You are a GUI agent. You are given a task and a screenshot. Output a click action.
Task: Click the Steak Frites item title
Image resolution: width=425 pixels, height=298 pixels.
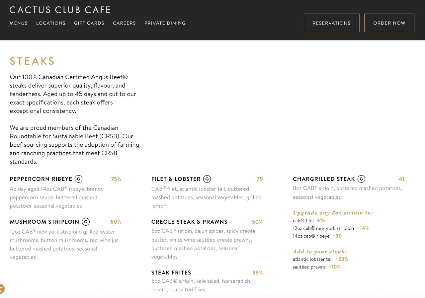click(171, 273)
